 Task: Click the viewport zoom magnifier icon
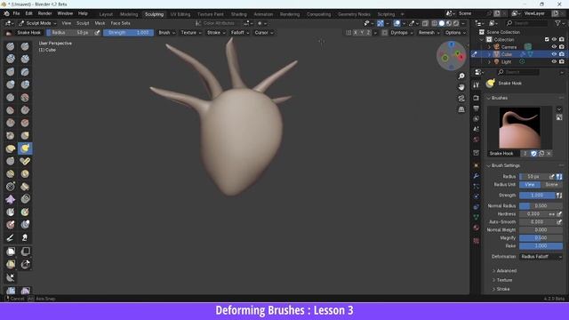[x=461, y=76]
